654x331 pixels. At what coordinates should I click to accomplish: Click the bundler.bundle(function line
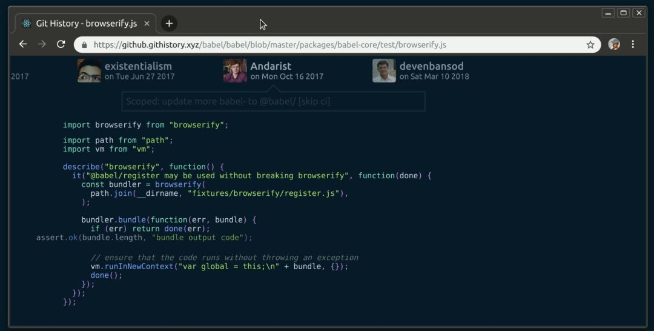[x=169, y=219]
